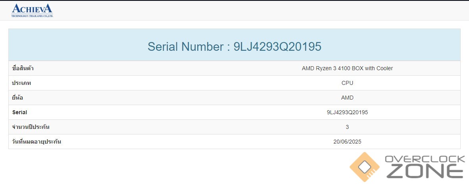Click the จำนวนปีประกัน row label
This screenshot has width=469, height=186.
pyautogui.click(x=31, y=127)
